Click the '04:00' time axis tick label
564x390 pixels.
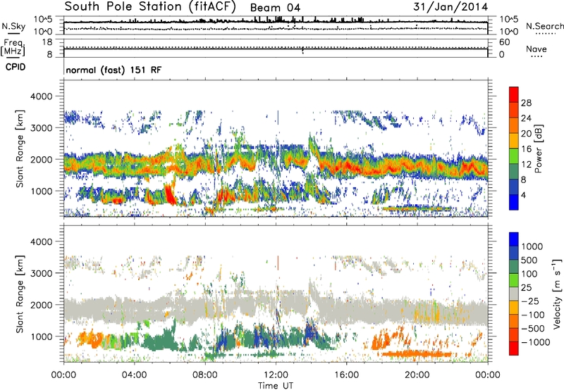tap(134, 375)
